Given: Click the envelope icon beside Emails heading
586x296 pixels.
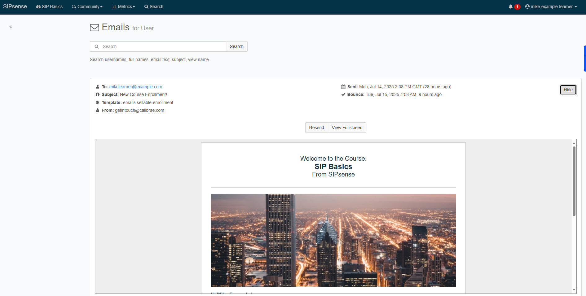Looking at the screenshot, I should click(95, 28).
